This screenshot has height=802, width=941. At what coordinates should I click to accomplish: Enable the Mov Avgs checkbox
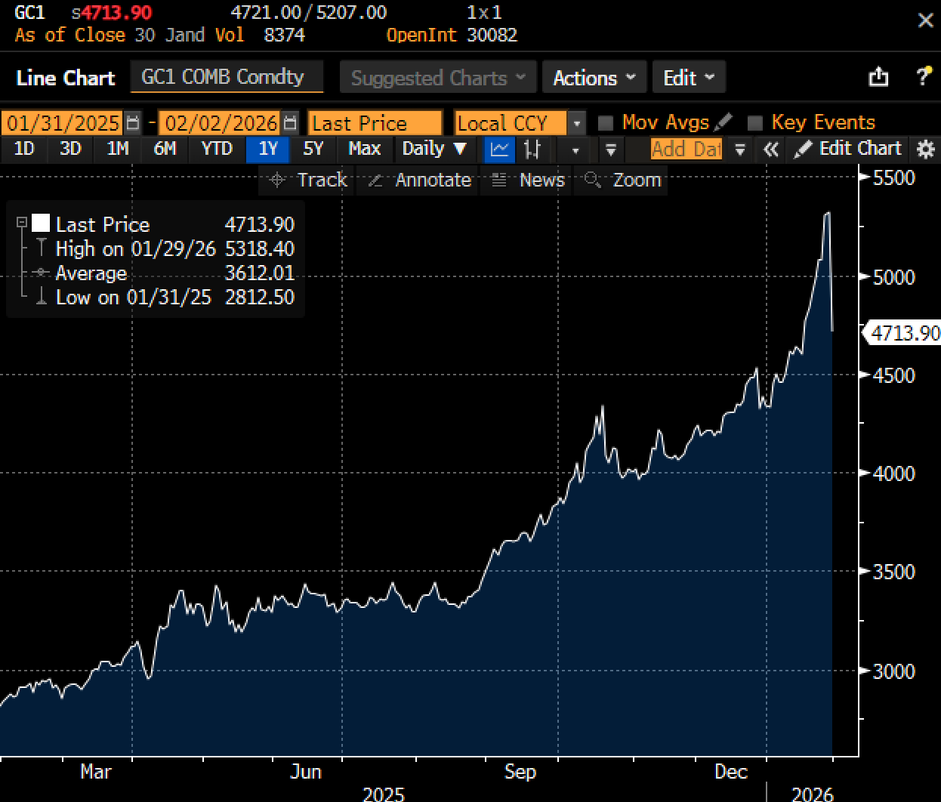point(605,123)
